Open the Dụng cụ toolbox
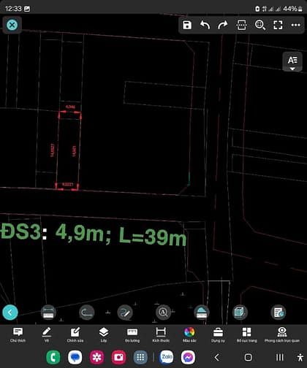307x368 pixels. click(218, 335)
